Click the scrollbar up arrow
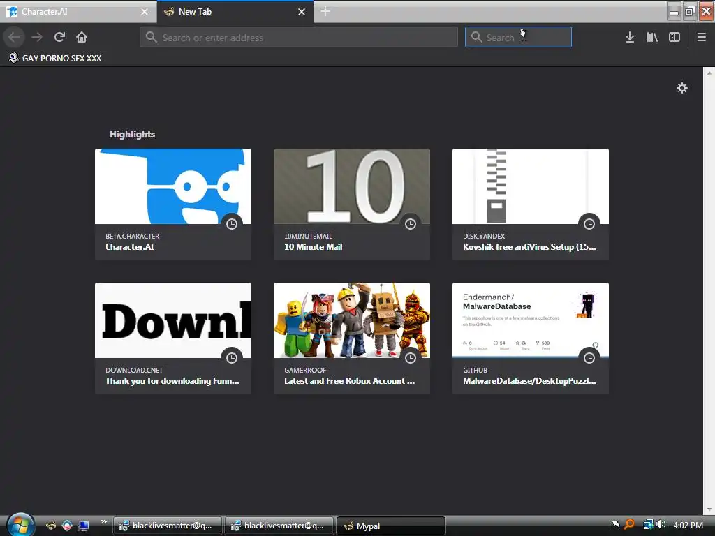 (709, 72)
